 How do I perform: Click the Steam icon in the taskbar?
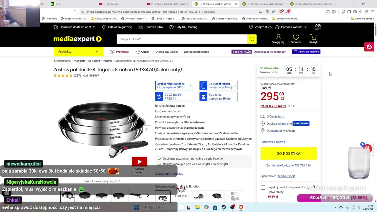224,207
